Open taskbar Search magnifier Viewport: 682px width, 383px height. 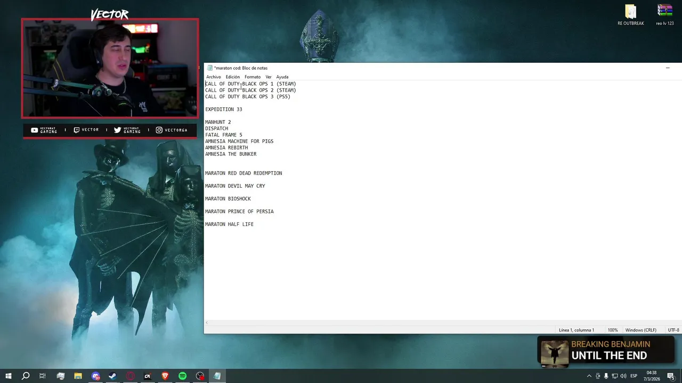pyautogui.click(x=25, y=376)
